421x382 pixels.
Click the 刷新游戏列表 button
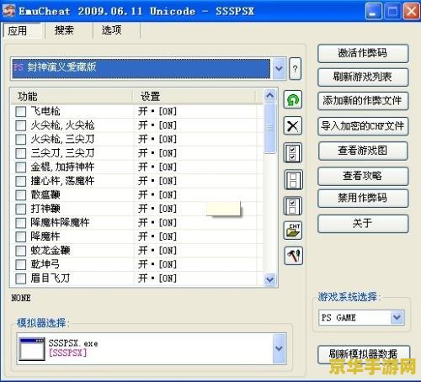point(363,77)
